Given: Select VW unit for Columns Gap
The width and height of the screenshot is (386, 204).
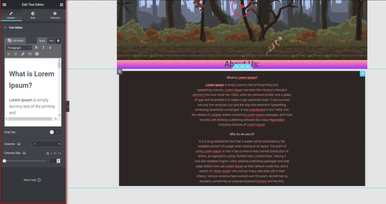Looking at the screenshot, I should pos(60,153).
